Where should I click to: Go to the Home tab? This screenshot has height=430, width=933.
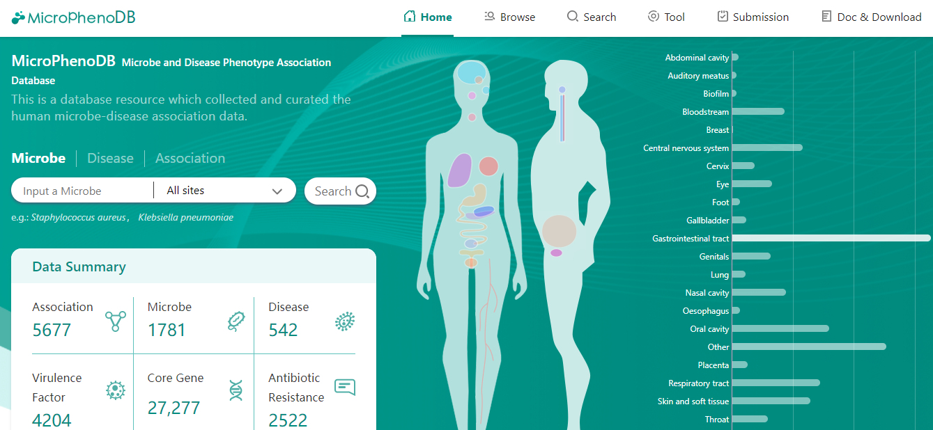pyautogui.click(x=428, y=17)
